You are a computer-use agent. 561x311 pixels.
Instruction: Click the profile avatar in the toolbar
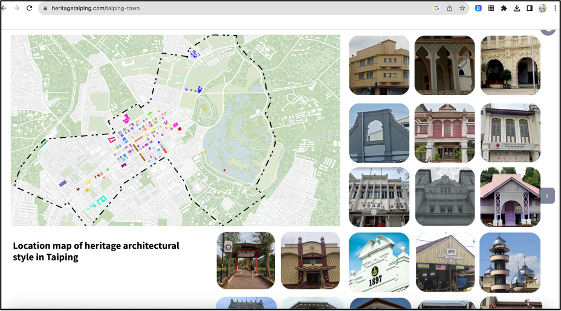click(543, 8)
